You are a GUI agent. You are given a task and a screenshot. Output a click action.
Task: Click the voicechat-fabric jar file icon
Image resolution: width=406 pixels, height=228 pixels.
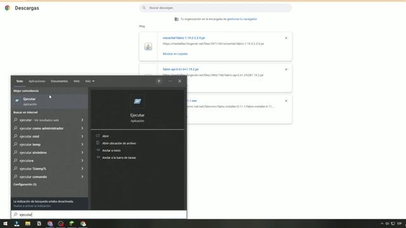(148, 46)
